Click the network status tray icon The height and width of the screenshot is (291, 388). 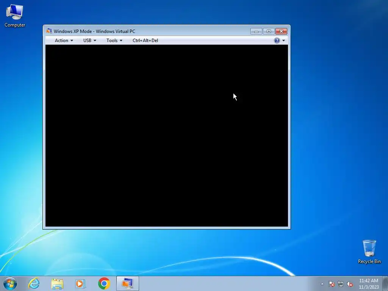click(341, 284)
